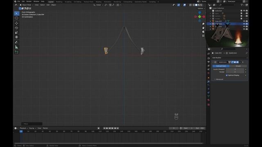The image size is (262, 147).
Task: Hide Cube.003 using its eye icon
Action: [x=244, y=21]
